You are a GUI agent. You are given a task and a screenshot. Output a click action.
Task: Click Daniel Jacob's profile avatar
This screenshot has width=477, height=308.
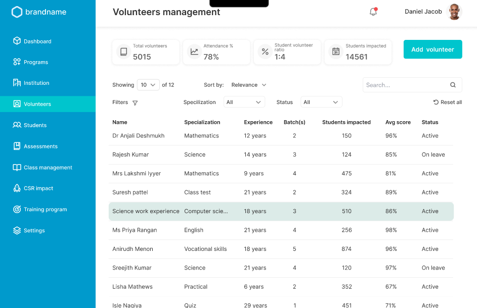tap(454, 12)
